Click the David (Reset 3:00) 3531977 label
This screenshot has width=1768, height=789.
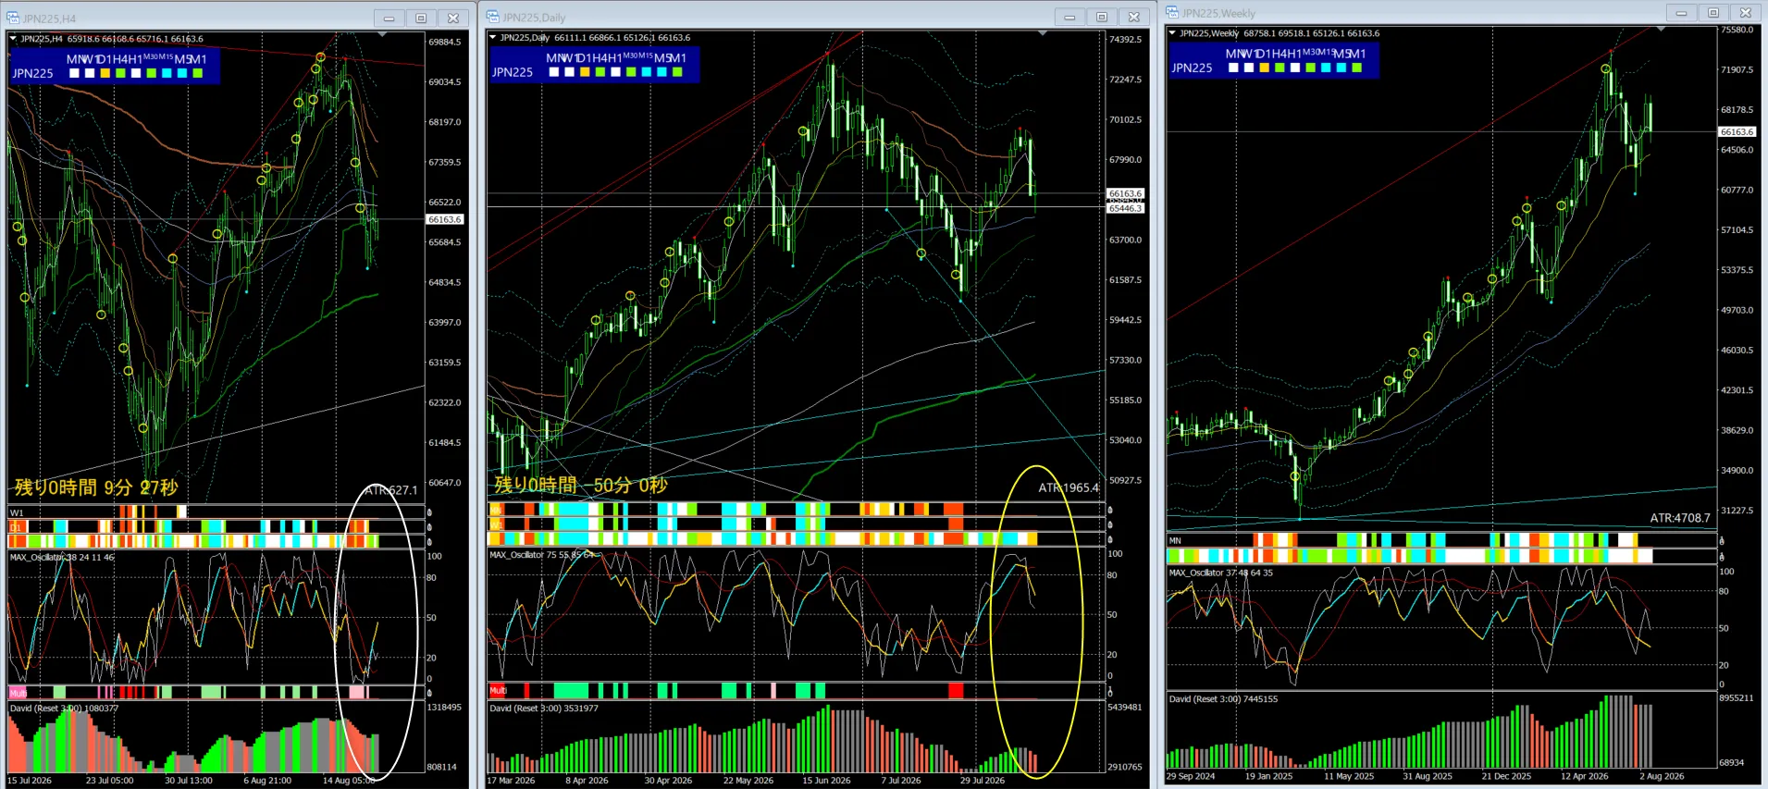544,709
